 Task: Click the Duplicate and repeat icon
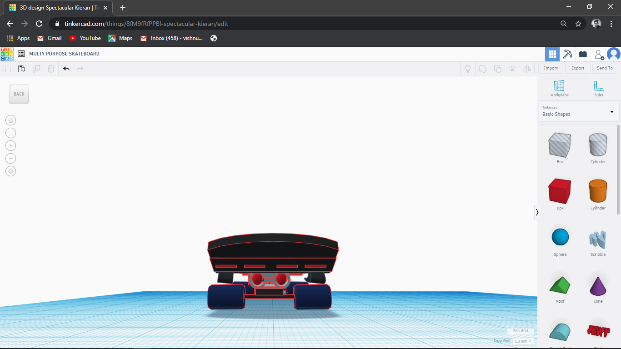[x=36, y=69]
